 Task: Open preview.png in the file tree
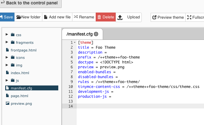(21, 104)
